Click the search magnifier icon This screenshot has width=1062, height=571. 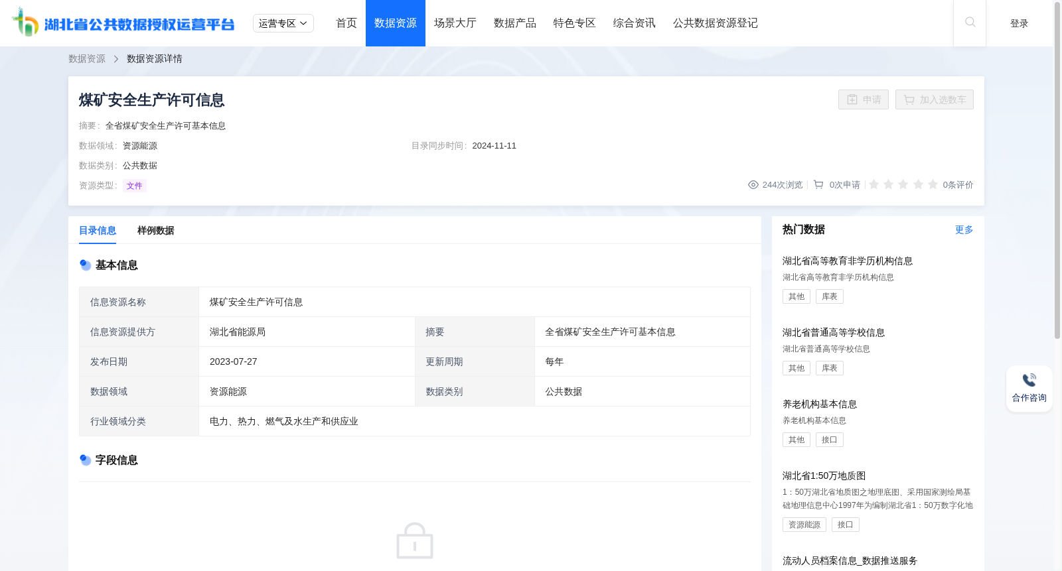970,23
